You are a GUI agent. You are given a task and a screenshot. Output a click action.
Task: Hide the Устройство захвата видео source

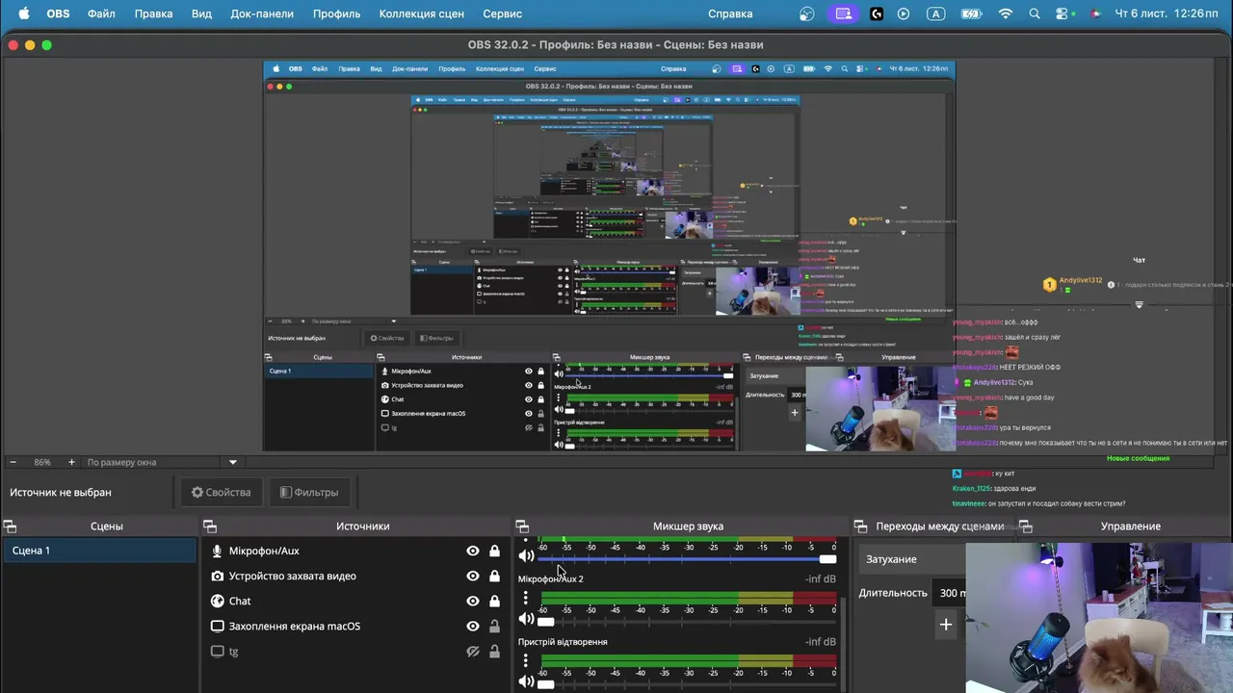[x=473, y=576]
